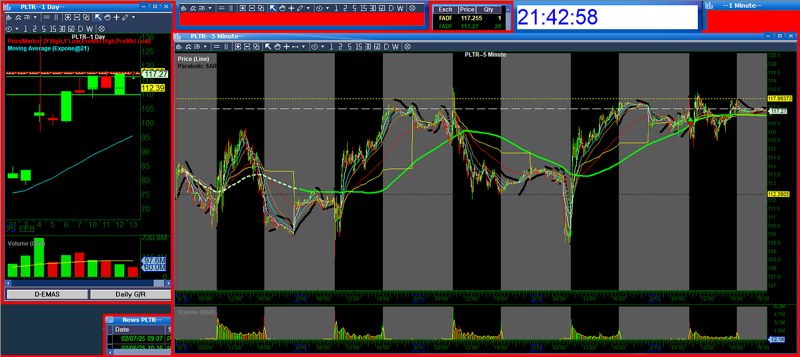
Task: Click Parabolic SAR legend in 5 Minute chart
Action: 197,66
